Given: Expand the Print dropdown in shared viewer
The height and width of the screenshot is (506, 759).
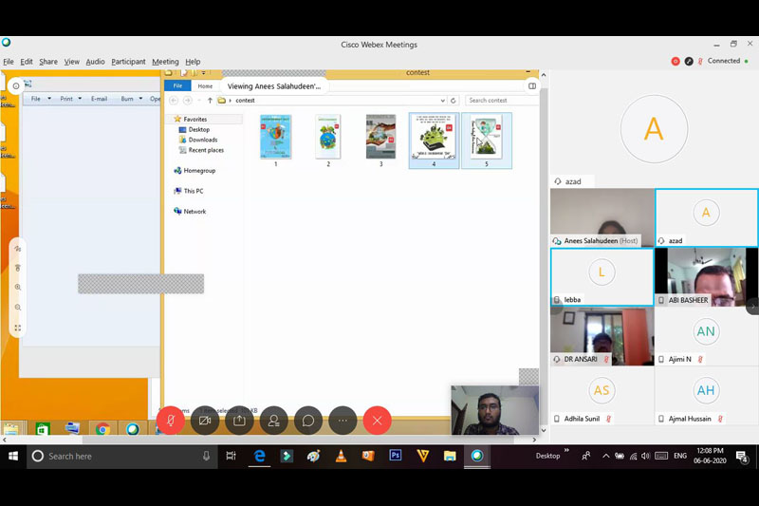Looking at the screenshot, I should click(70, 99).
